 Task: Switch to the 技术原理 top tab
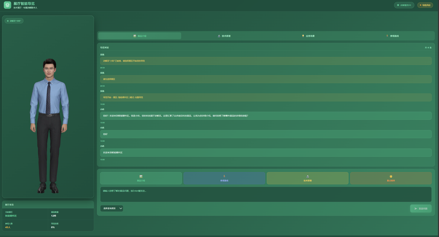(x=224, y=36)
